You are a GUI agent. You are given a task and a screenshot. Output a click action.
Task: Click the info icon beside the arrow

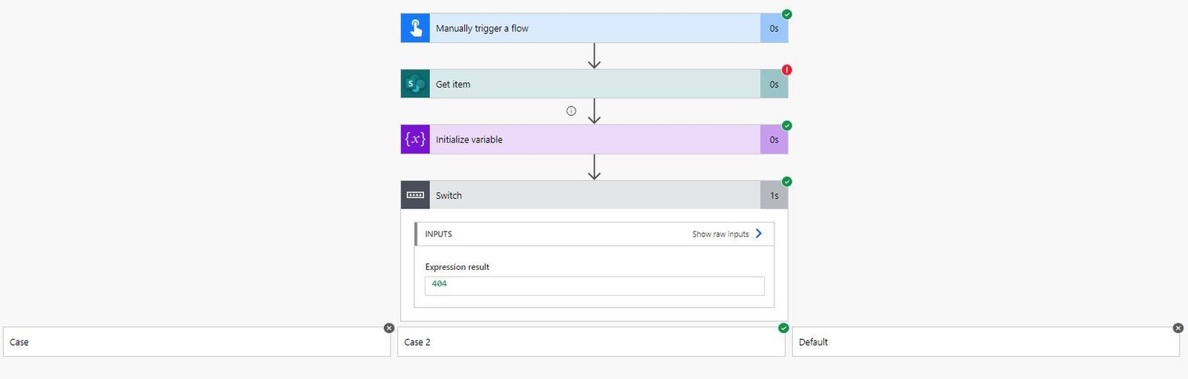pos(571,111)
